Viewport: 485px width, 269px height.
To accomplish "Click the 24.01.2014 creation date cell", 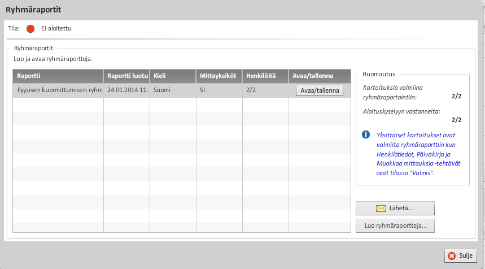I will coord(126,90).
